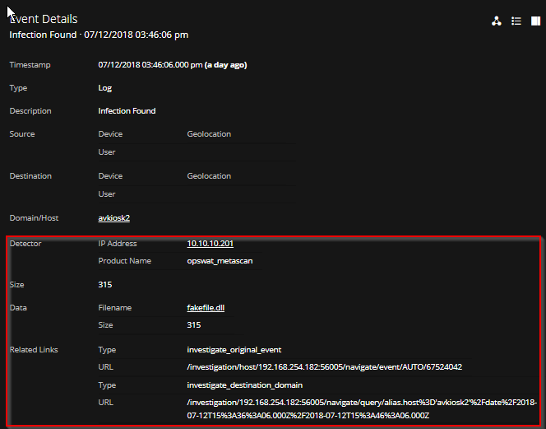The width and height of the screenshot is (546, 429).
Task: Click the 10.10.10.201 detector IP address
Action: 211,244
